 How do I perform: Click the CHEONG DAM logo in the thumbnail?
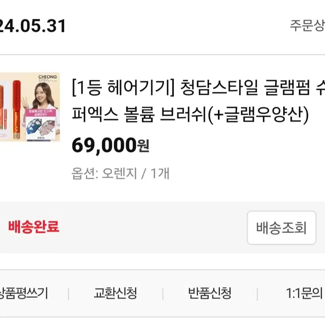click(48, 79)
